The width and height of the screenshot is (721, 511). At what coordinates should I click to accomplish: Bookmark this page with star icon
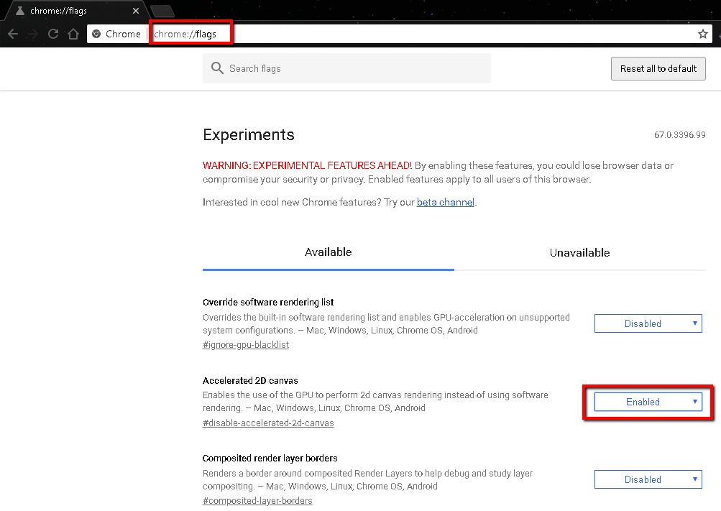702,34
